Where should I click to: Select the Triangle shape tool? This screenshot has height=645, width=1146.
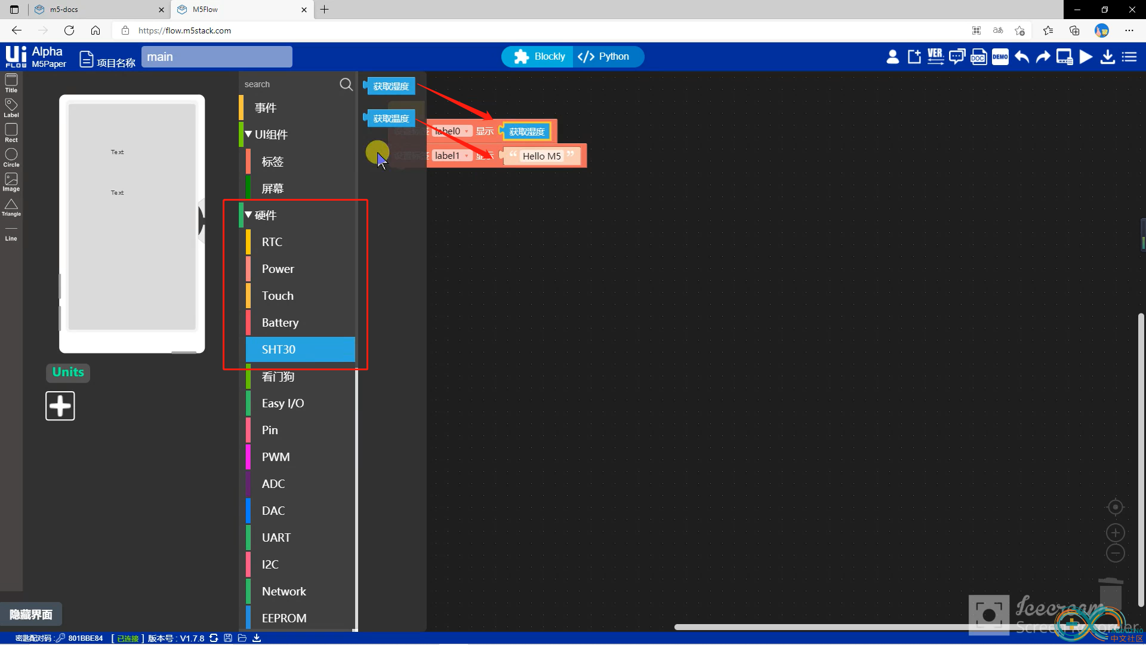pos(11,207)
